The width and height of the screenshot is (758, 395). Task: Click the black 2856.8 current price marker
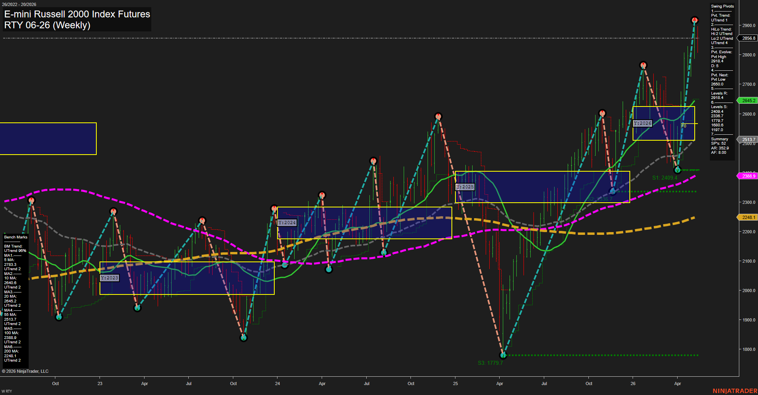pos(748,38)
